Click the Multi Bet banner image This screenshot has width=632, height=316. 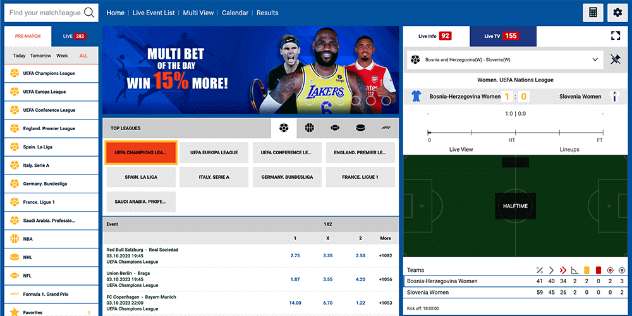[250, 70]
